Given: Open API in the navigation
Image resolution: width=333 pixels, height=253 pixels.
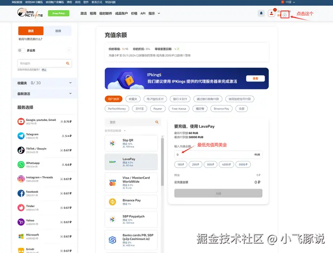Looking at the screenshot, I should pos(143,13).
